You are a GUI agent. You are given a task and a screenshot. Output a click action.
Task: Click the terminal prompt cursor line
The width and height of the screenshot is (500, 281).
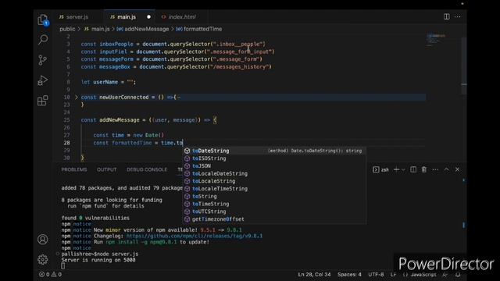tap(62, 265)
